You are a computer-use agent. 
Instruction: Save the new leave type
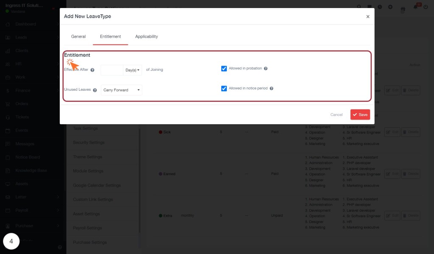[360, 114]
